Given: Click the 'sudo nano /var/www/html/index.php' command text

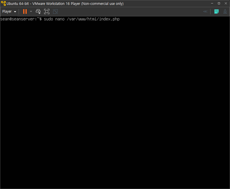Looking at the screenshot, I should coord(82,19).
